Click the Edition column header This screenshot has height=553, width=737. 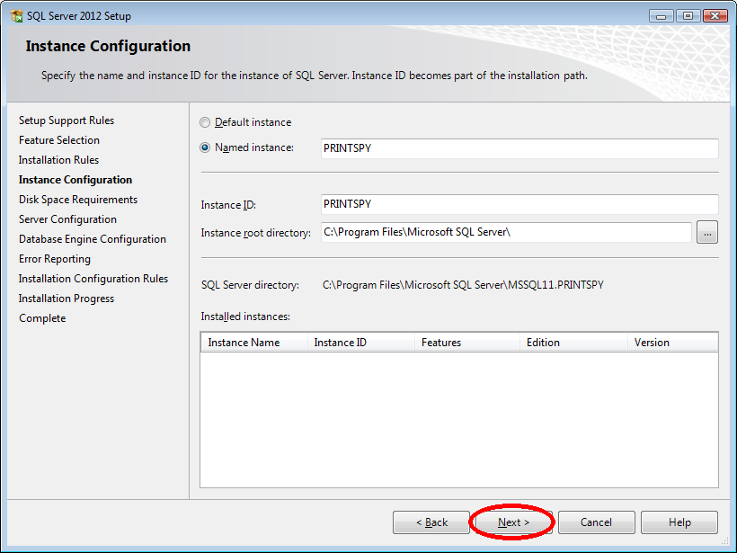pos(574,343)
